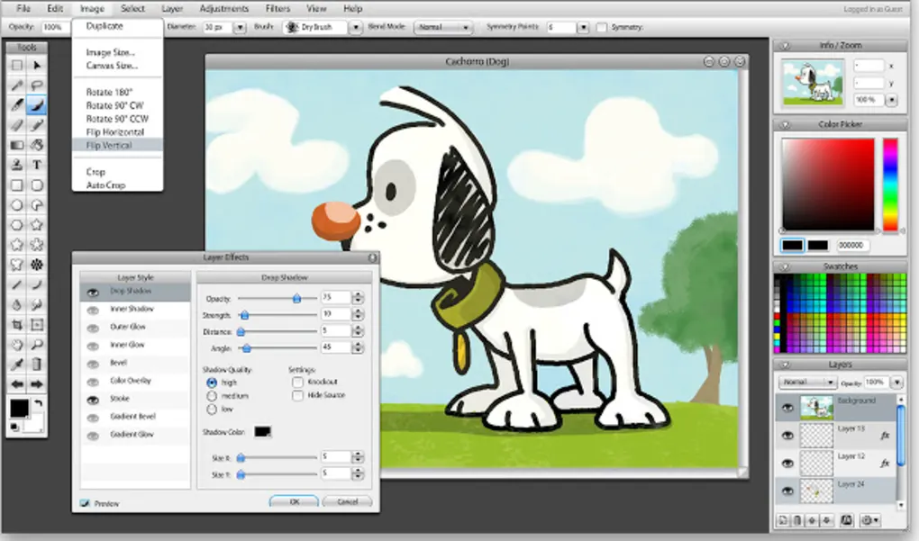
Task: Open the Blend Mode Normal dropdown
Action: point(443,27)
